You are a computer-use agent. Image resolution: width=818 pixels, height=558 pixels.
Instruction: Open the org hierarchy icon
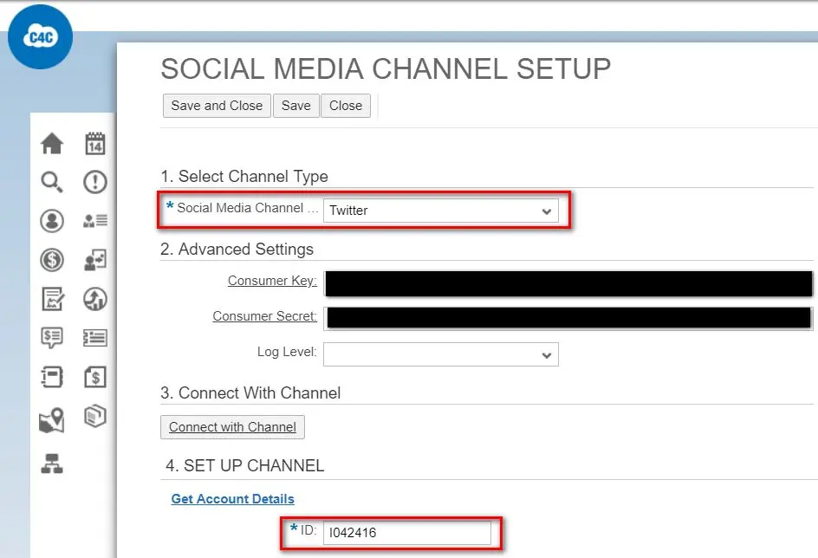52,463
